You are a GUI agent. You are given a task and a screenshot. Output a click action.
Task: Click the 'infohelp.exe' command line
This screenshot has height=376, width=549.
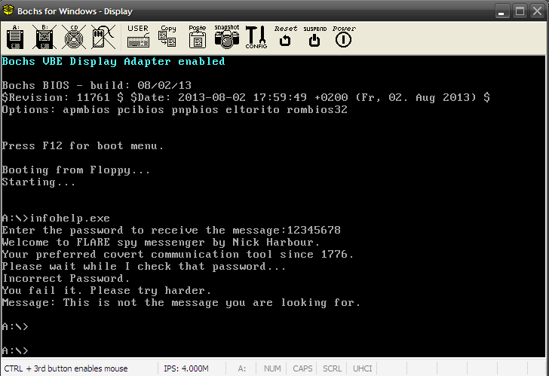click(56, 219)
